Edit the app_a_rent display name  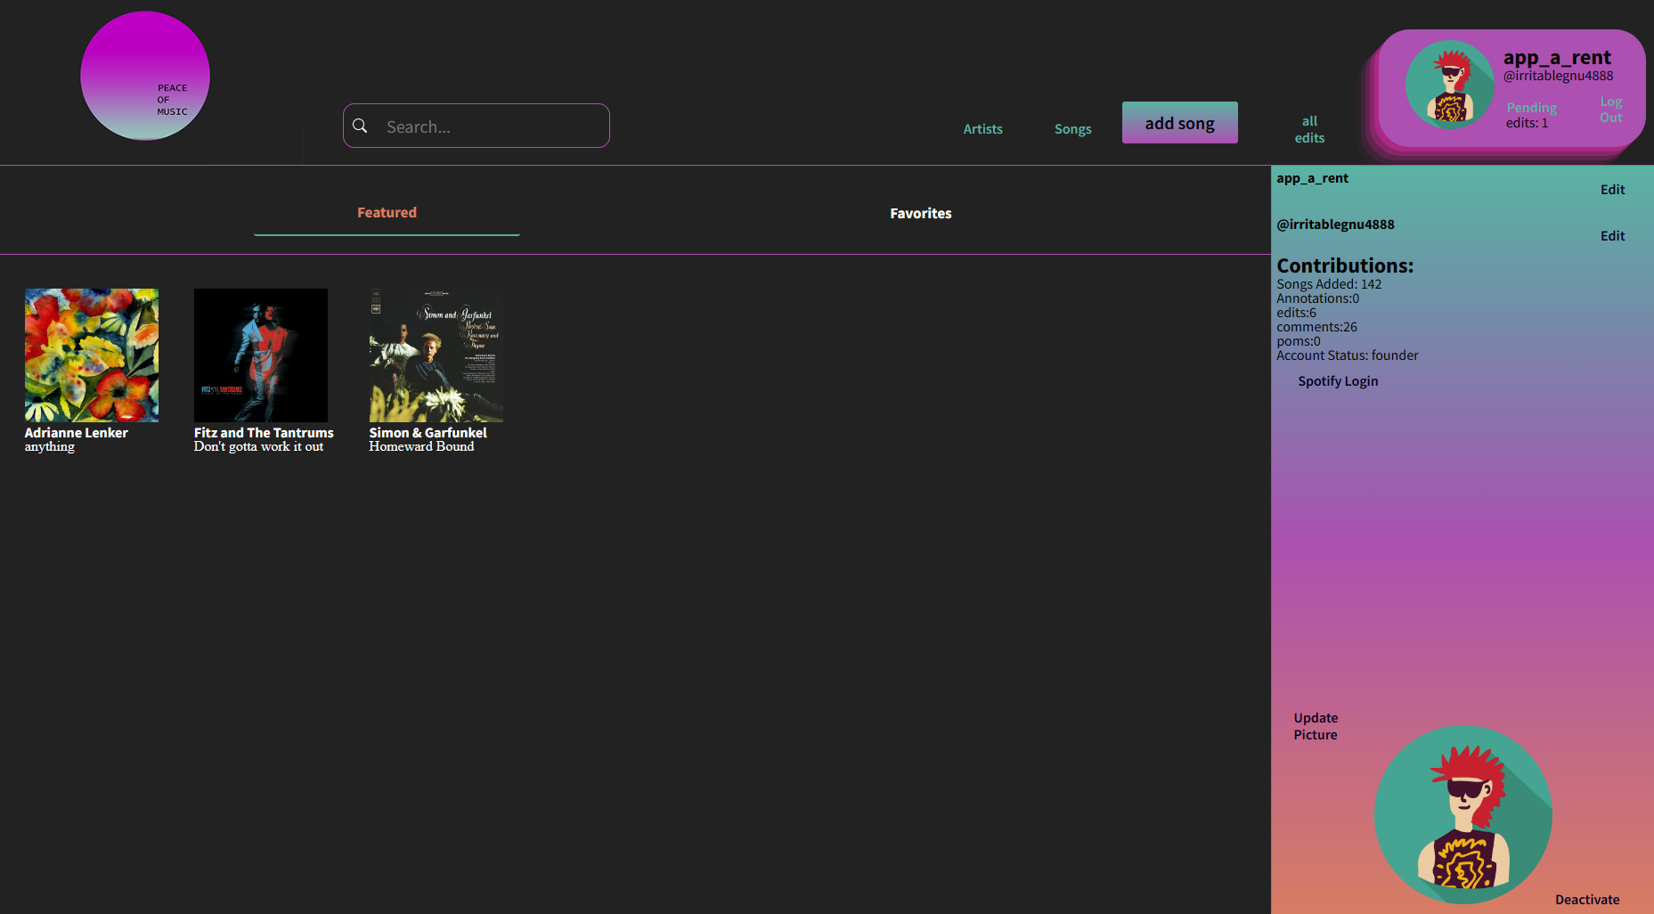(1612, 189)
